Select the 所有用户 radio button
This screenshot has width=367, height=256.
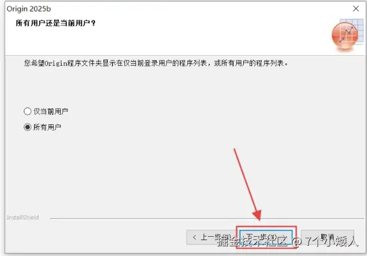click(x=28, y=127)
